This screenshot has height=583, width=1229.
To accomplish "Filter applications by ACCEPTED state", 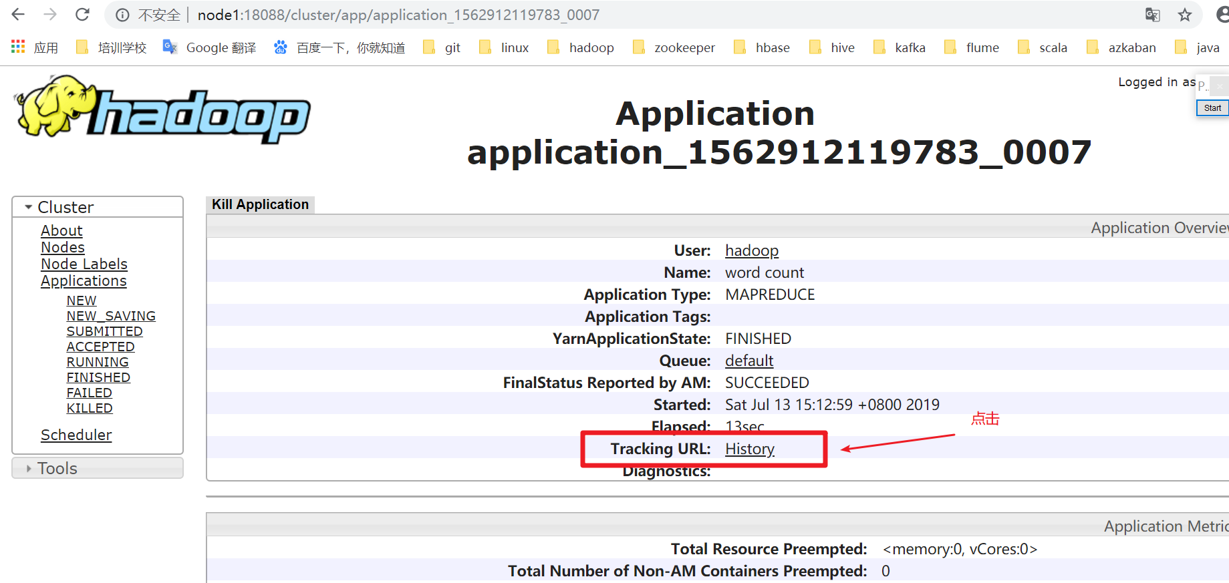I will pyautogui.click(x=100, y=347).
